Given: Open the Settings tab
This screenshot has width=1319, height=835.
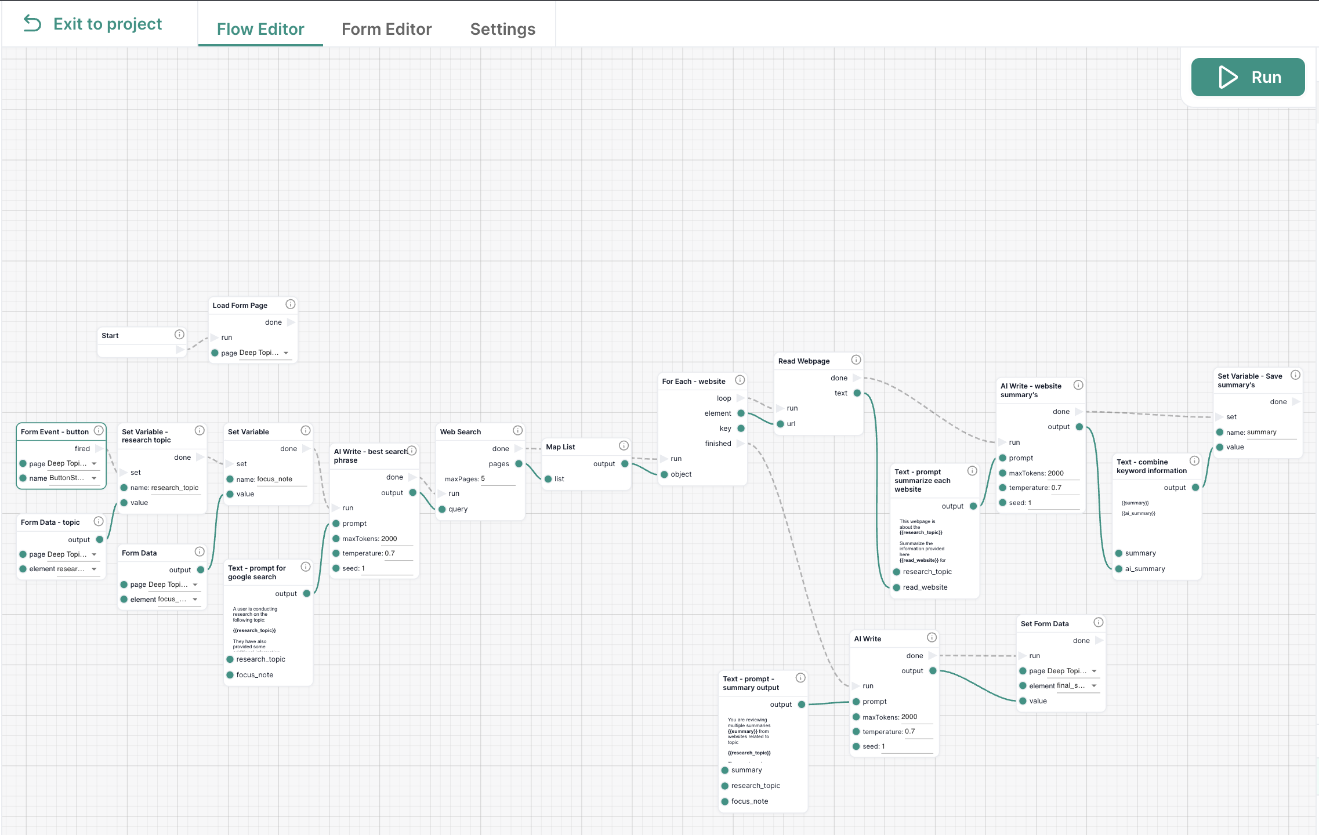Looking at the screenshot, I should [502, 29].
